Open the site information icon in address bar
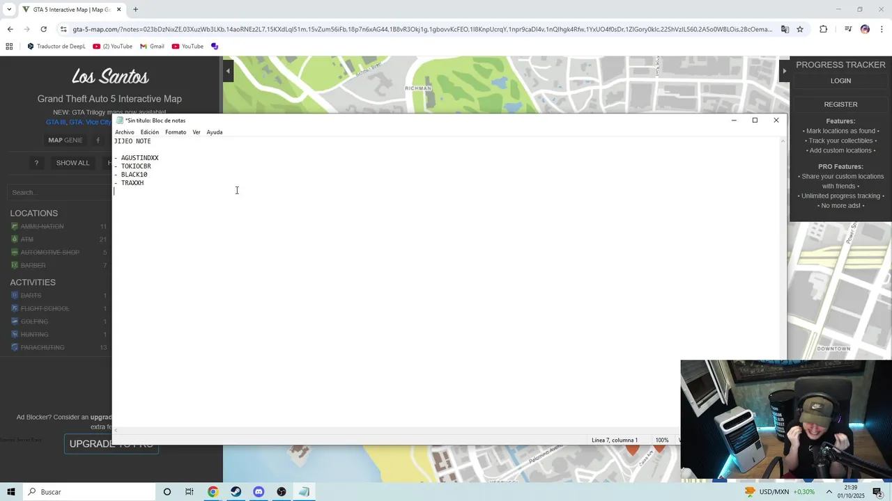The width and height of the screenshot is (892, 501). coord(63,29)
